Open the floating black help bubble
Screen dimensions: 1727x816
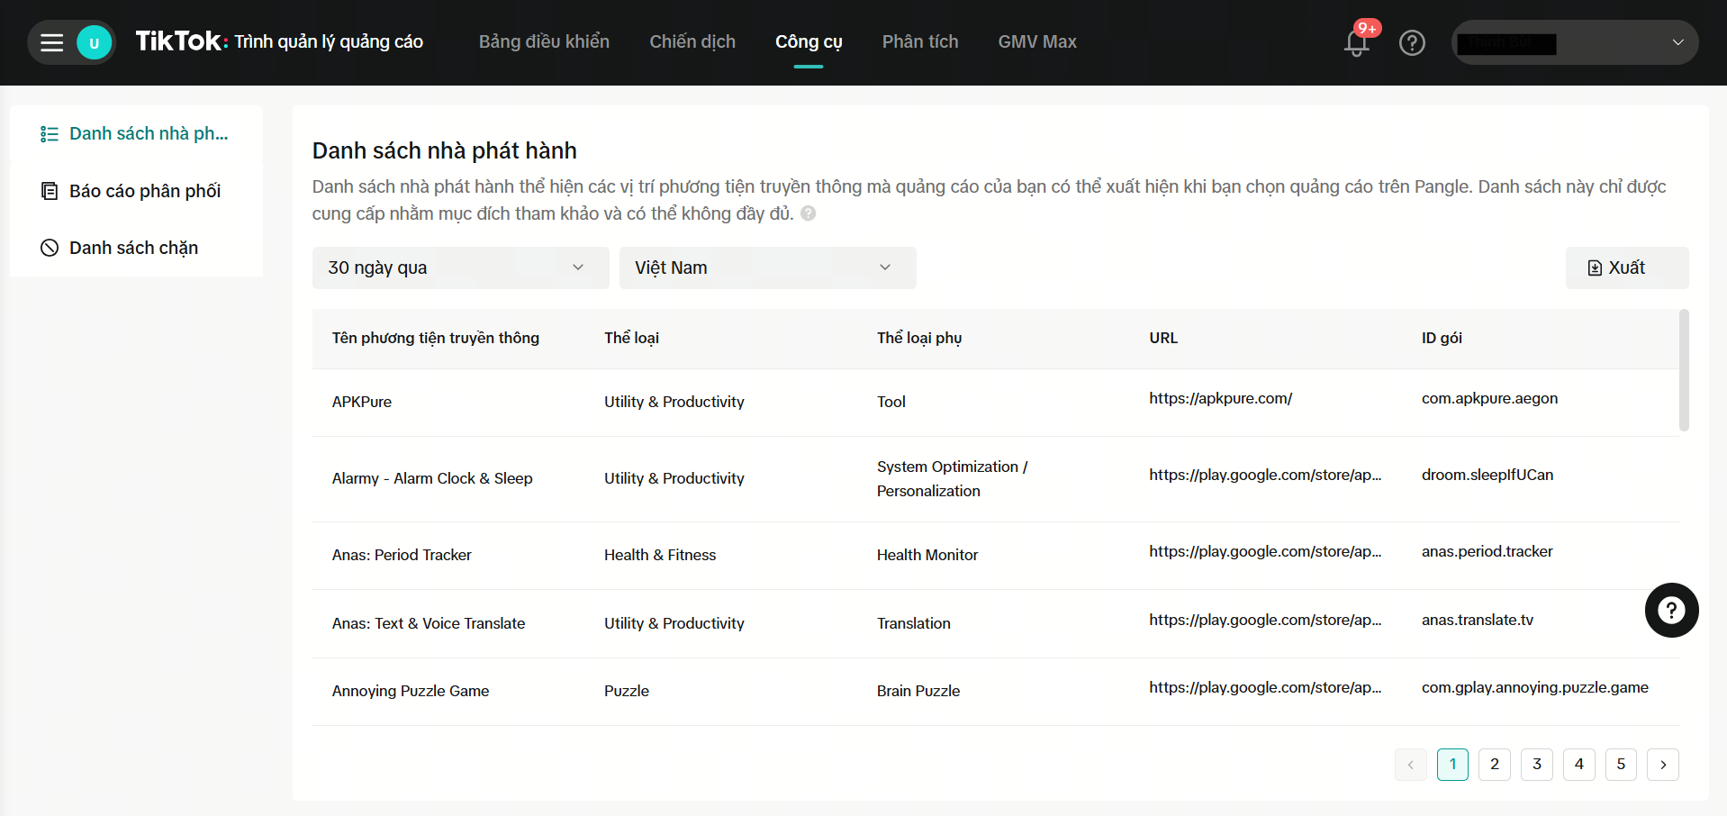[x=1671, y=611]
